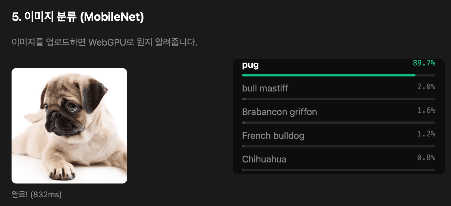
Task: Click the 2.0% value for bull mastiff
Action: [426, 87]
